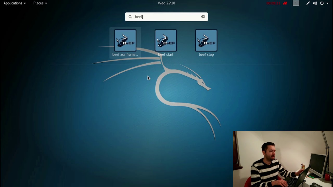Open the beef start application icon
This screenshot has height=187, width=333.
pyautogui.click(x=166, y=41)
